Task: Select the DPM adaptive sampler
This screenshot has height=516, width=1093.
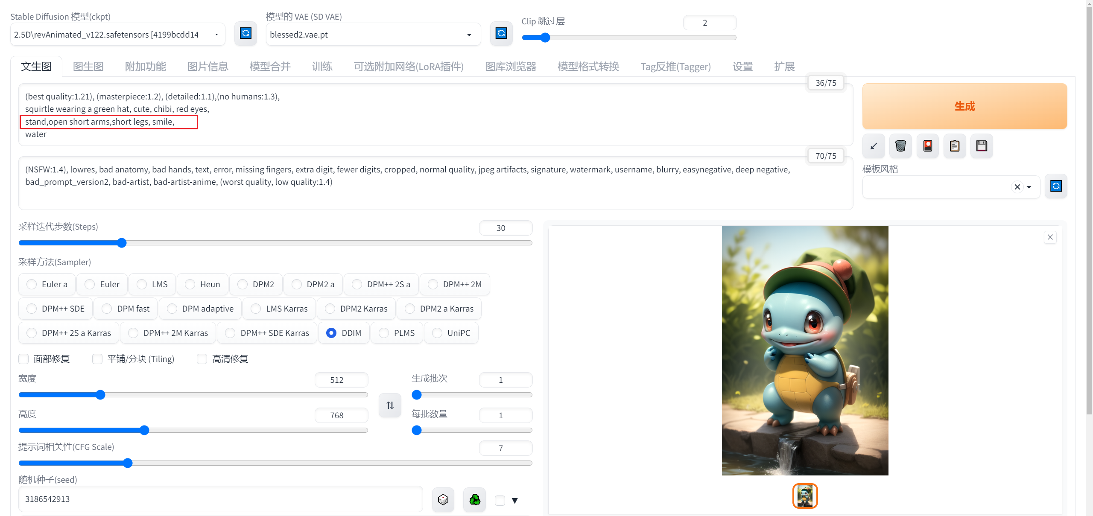Action: coord(200,309)
